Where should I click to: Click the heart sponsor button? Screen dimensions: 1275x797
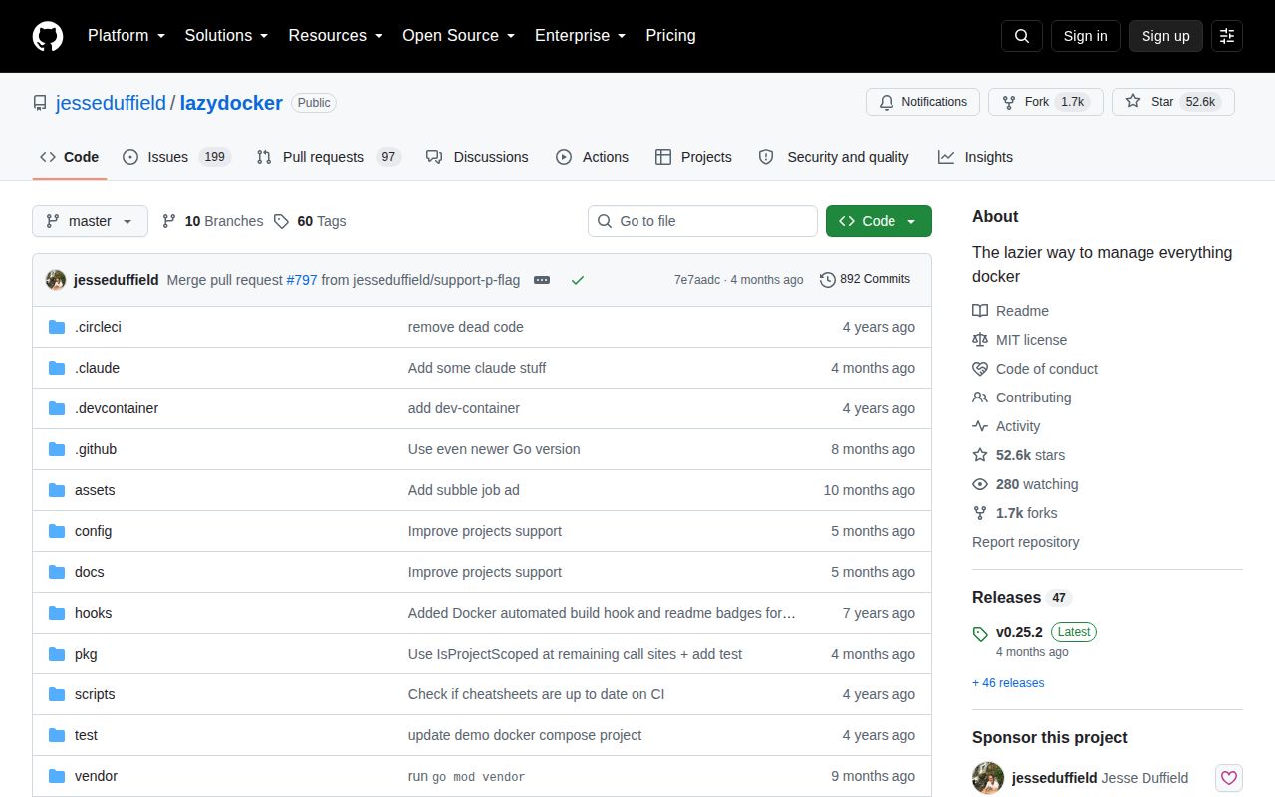(1229, 777)
